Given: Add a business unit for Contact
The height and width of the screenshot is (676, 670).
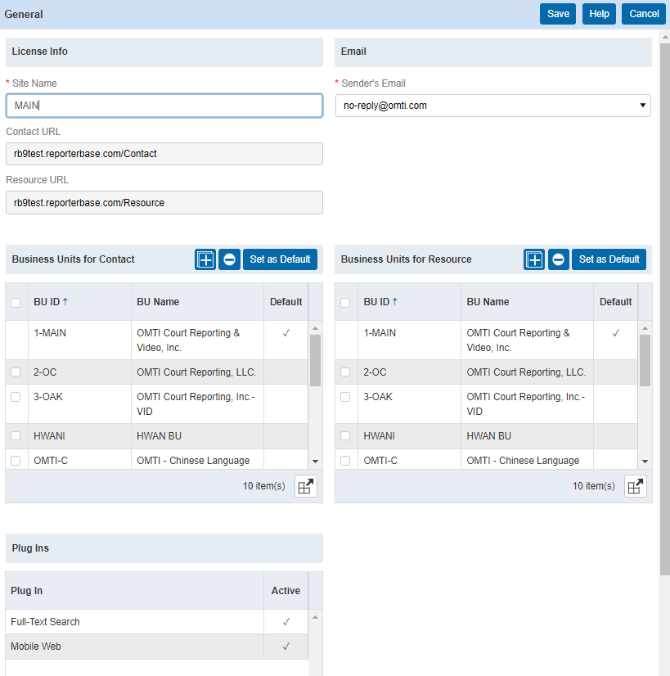Looking at the screenshot, I should point(205,259).
